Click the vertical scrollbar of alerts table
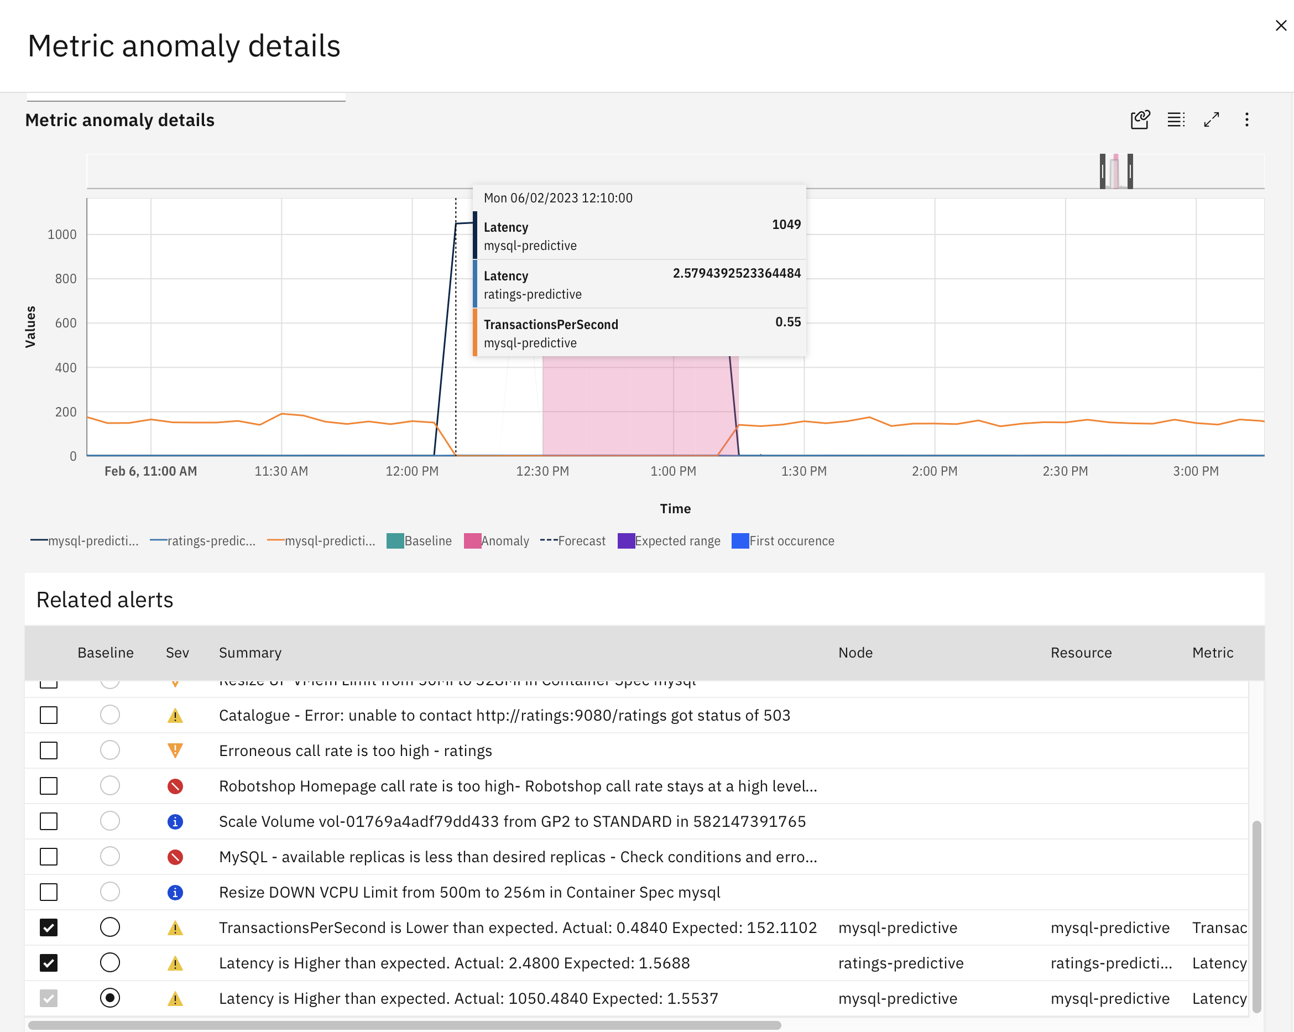The width and height of the screenshot is (1294, 1032). (1256, 917)
